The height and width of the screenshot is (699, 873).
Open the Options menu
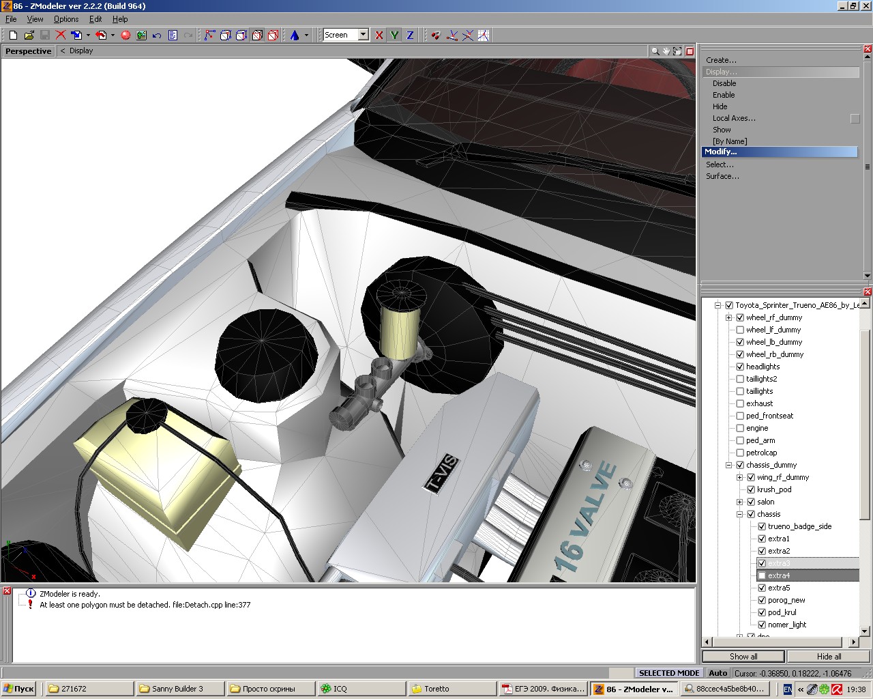[66, 19]
